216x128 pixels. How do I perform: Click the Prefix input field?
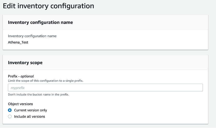coord(105,88)
